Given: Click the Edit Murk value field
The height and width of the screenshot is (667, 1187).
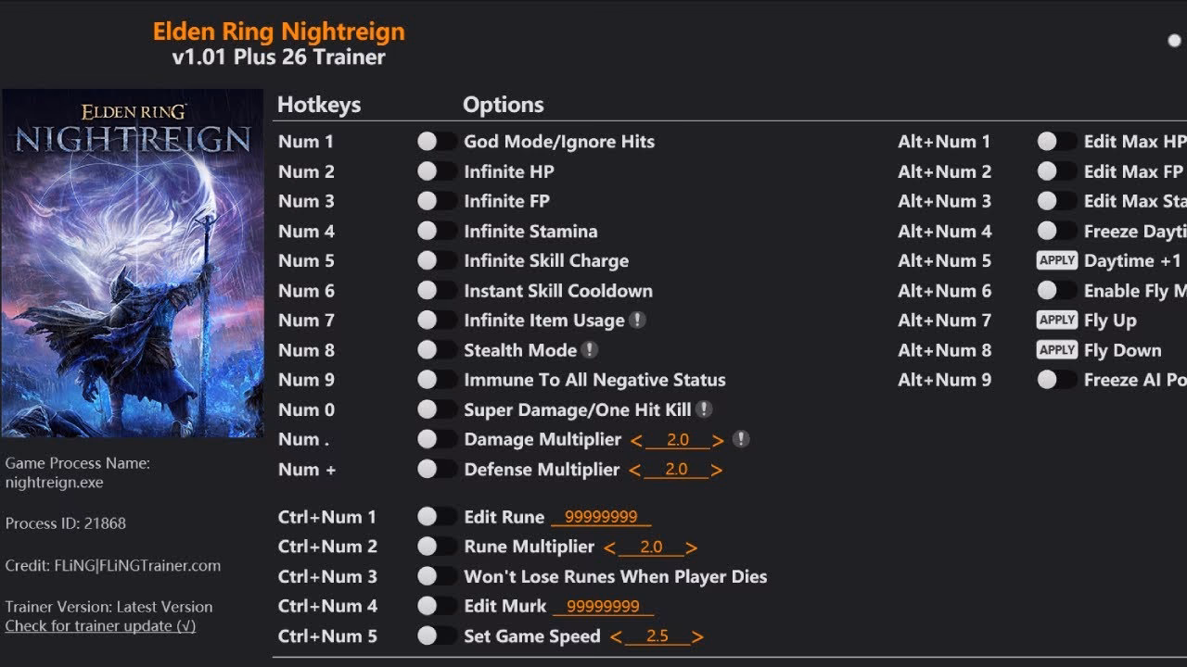Looking at the screenshot, I should (604, 607).
